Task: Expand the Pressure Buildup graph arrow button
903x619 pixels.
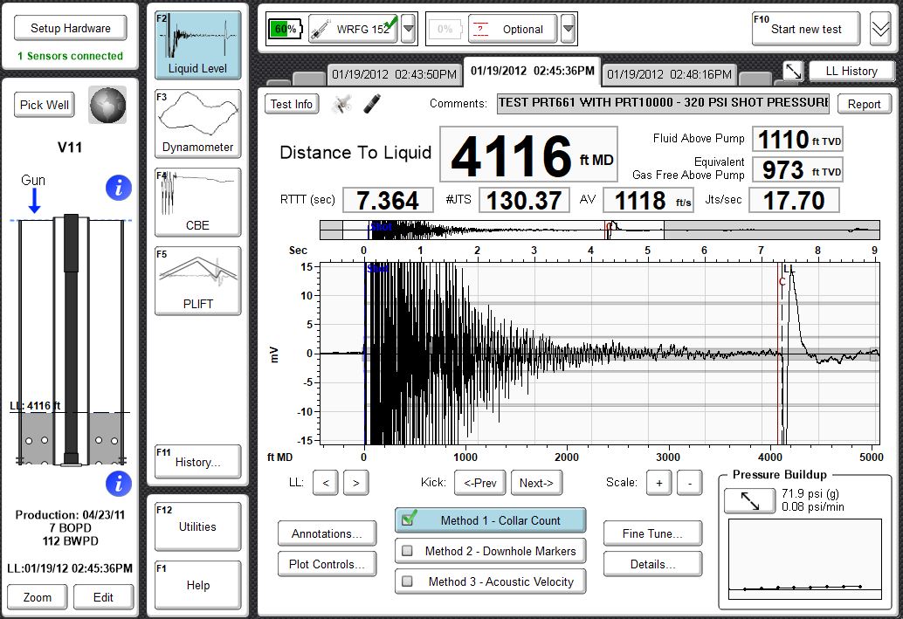Action: 748,500
